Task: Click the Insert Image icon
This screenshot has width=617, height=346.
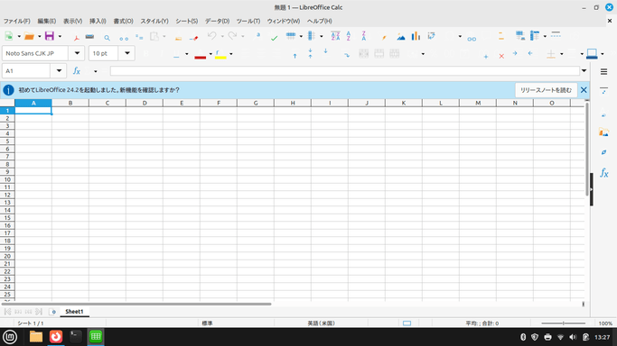Action: tap(400, 37)
